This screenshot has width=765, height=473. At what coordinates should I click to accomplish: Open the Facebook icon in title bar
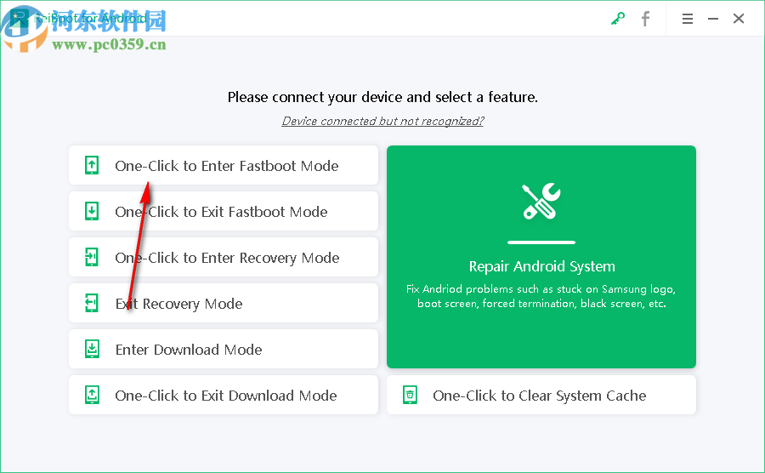tap(645, 19)
